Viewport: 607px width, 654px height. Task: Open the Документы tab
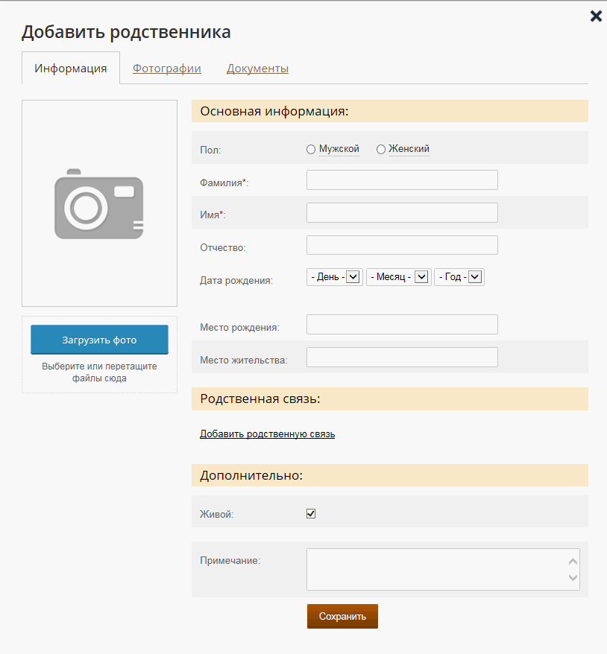coord(257,69)
